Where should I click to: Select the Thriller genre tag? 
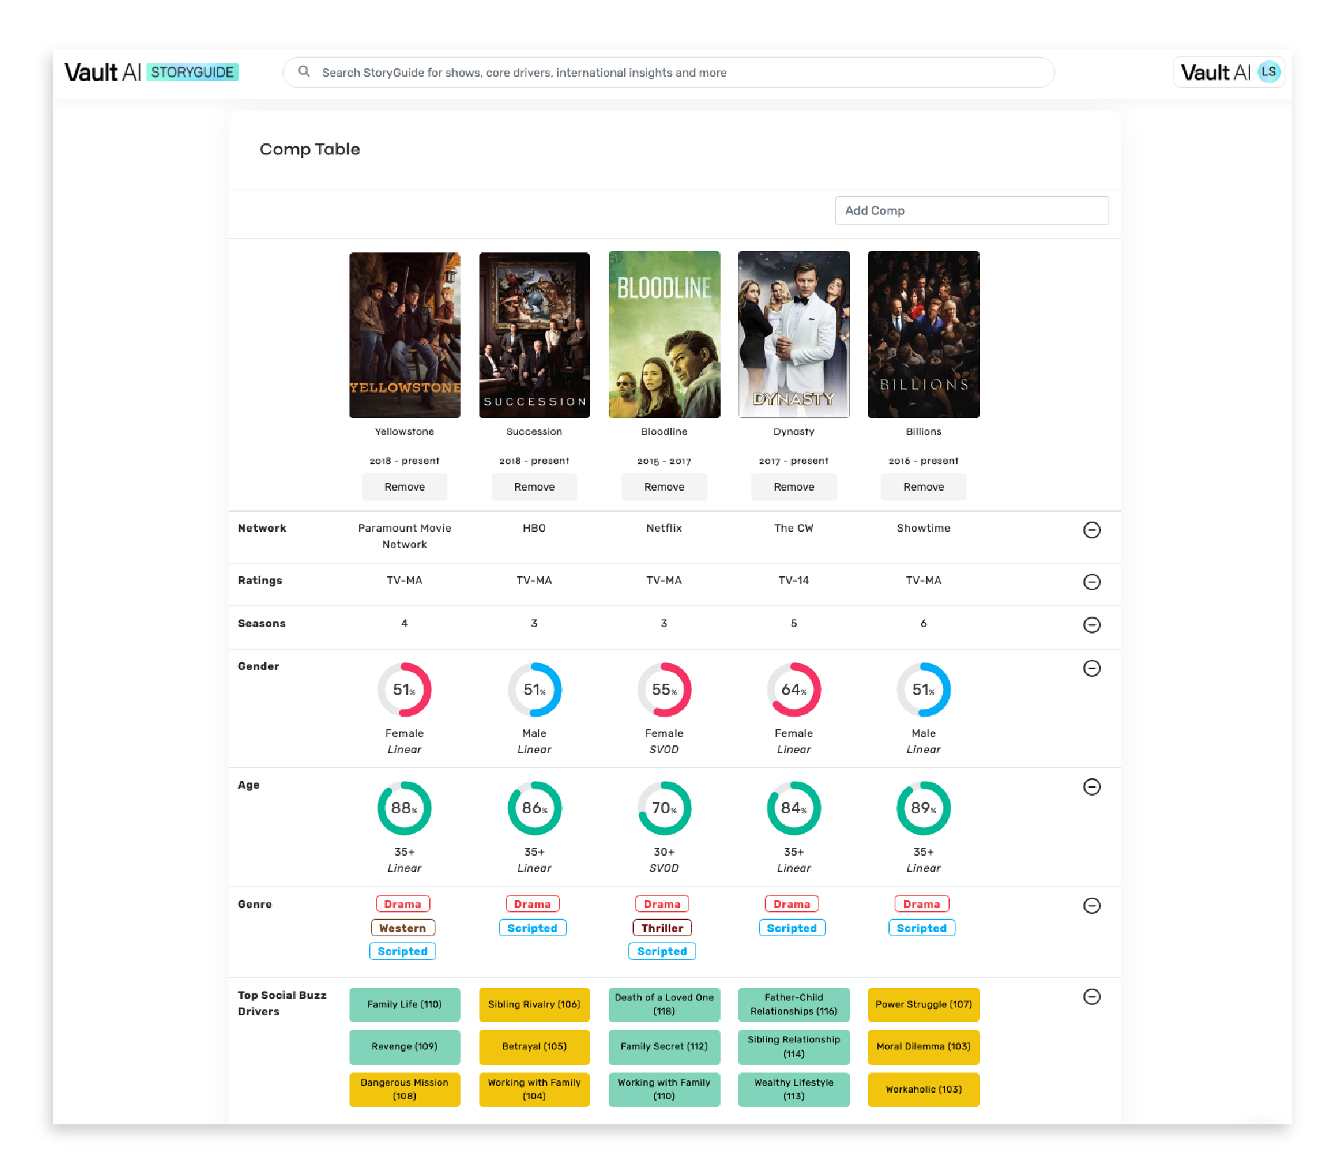(x=662, y=928)
